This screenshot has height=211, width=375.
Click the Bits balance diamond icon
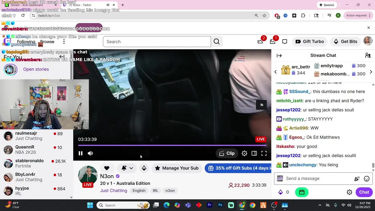tap(280, 192)
